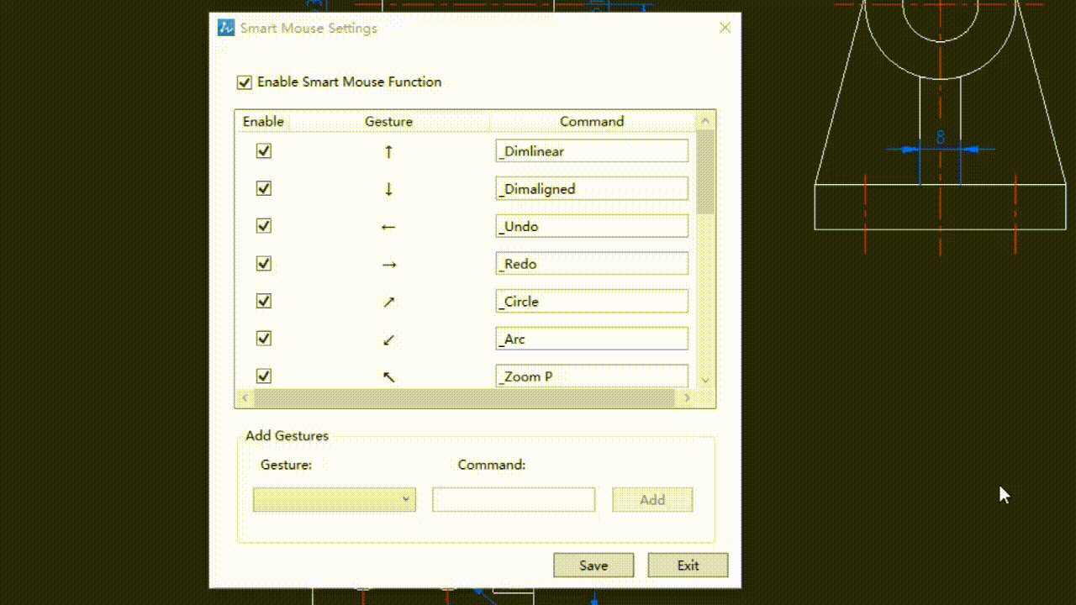Screen dimensions: 1076x605
Task: Uncheck the _Dimaligned gesture enable box
Action: tap(264, 188)
